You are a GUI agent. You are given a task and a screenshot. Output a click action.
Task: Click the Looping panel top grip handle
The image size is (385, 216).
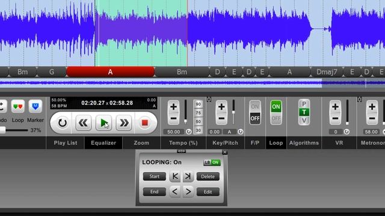[x=181, y=151]
